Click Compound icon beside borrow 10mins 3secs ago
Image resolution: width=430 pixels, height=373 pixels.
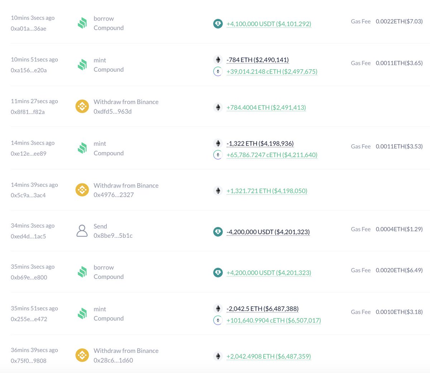(82, 23)
